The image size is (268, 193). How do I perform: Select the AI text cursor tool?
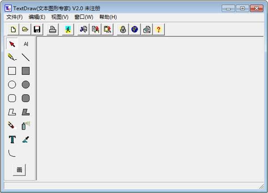point(26,44)
